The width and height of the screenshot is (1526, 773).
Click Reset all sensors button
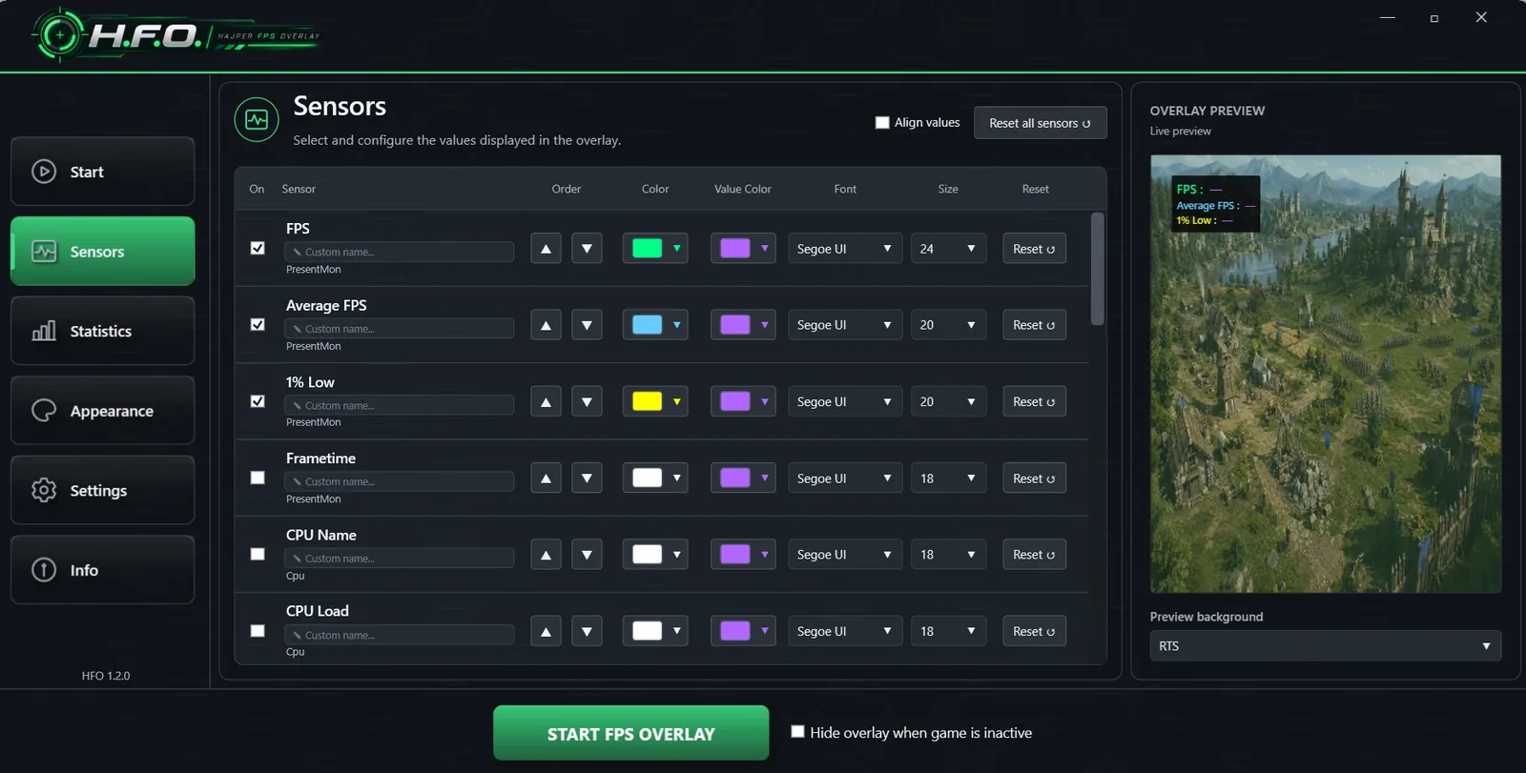coord(1041,123)
